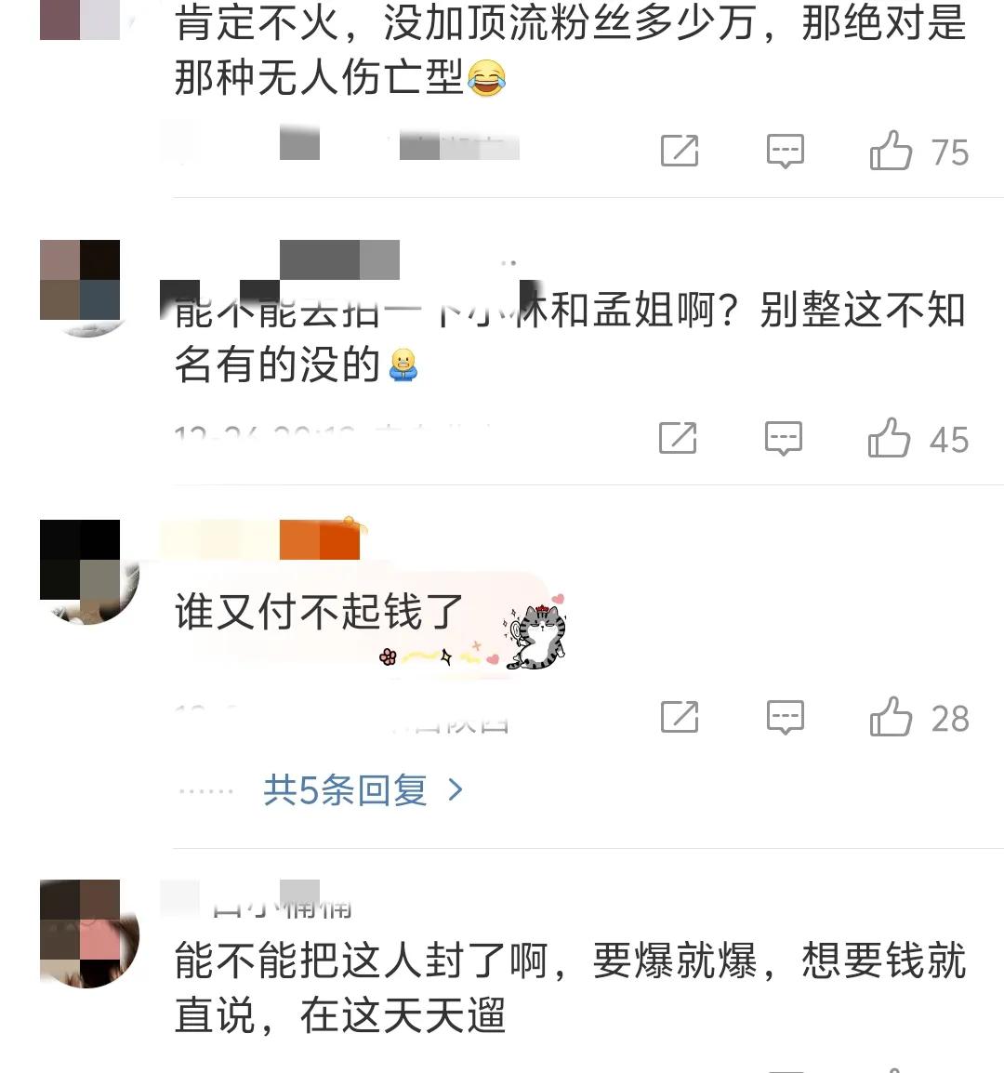Viewport: 1004px width, 1073px height.
Task: Reply to the comment with 75 likes
Action: click(785, 152)
